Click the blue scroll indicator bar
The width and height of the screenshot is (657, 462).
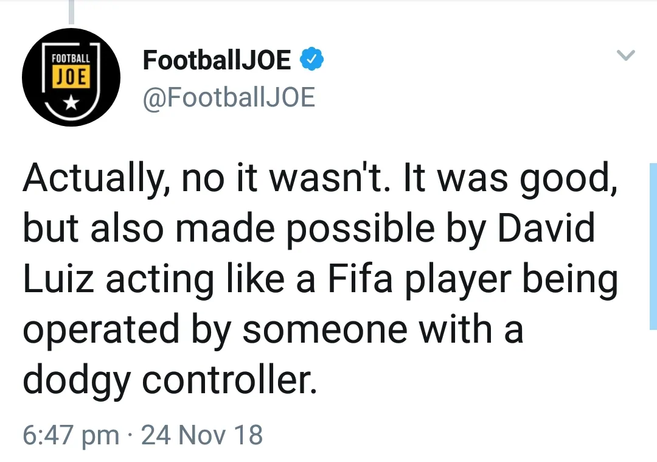tap(653, 247)
